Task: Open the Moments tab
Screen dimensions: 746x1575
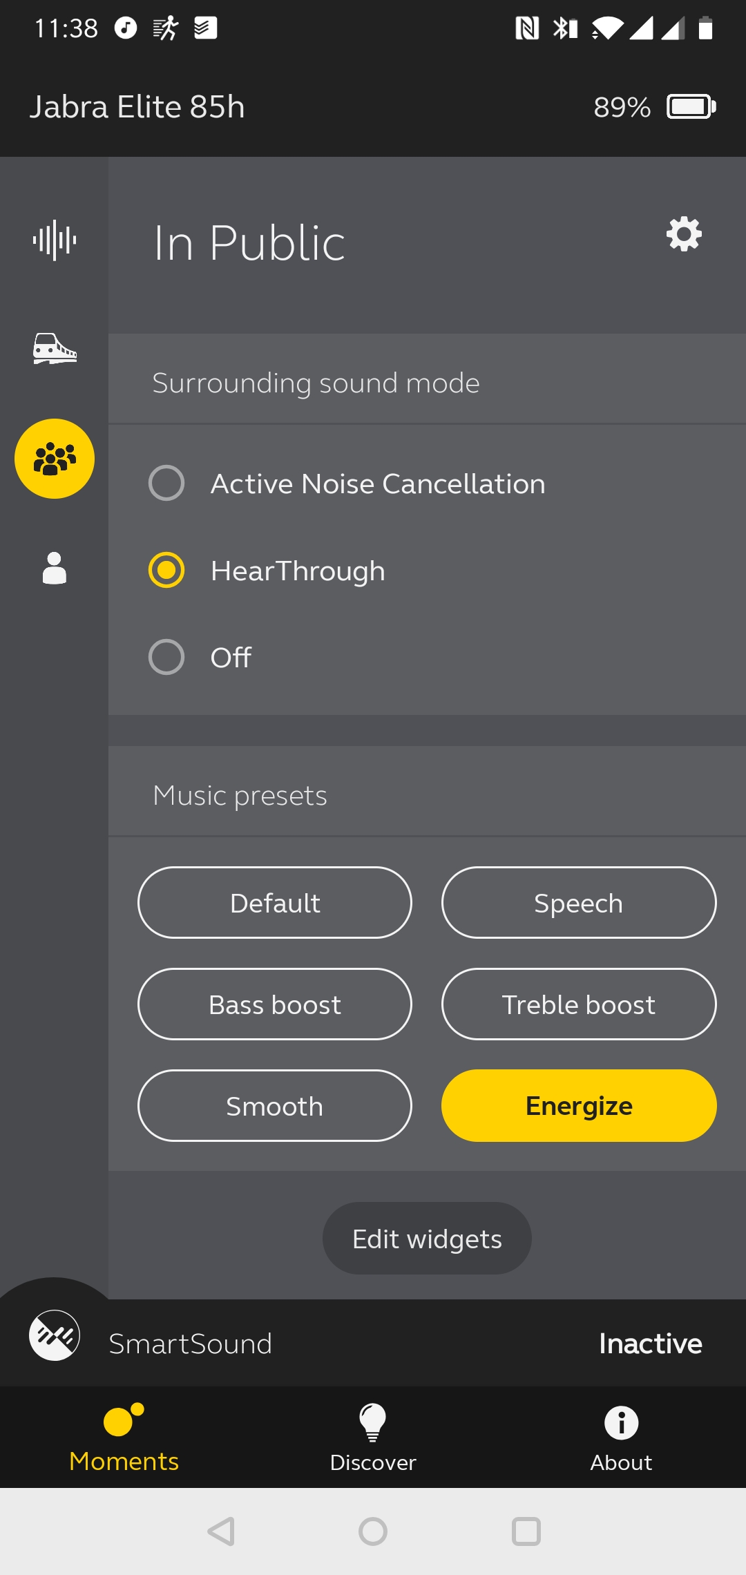Action: pos(124,1438)
